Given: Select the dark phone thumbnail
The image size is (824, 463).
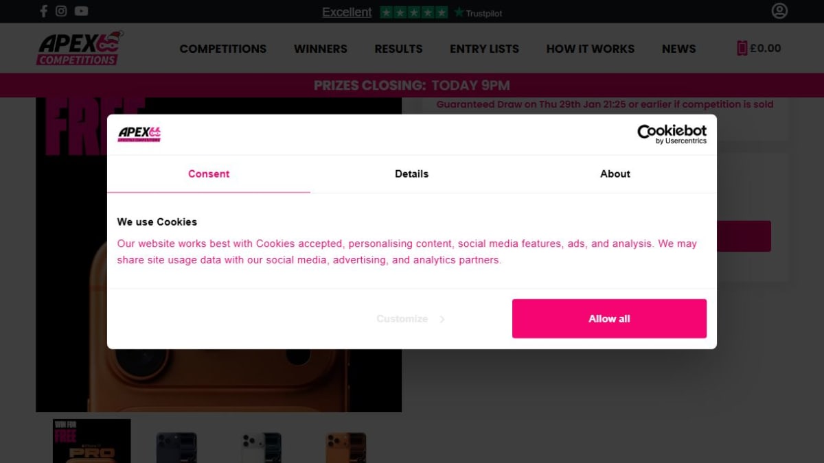Looking at the screenshot, I should 176,447.
